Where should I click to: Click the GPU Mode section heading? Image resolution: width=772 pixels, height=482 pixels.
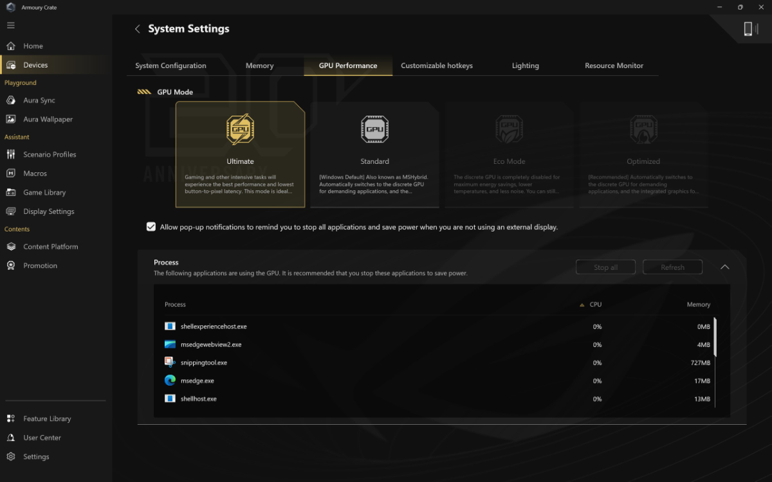pos(175,92)
